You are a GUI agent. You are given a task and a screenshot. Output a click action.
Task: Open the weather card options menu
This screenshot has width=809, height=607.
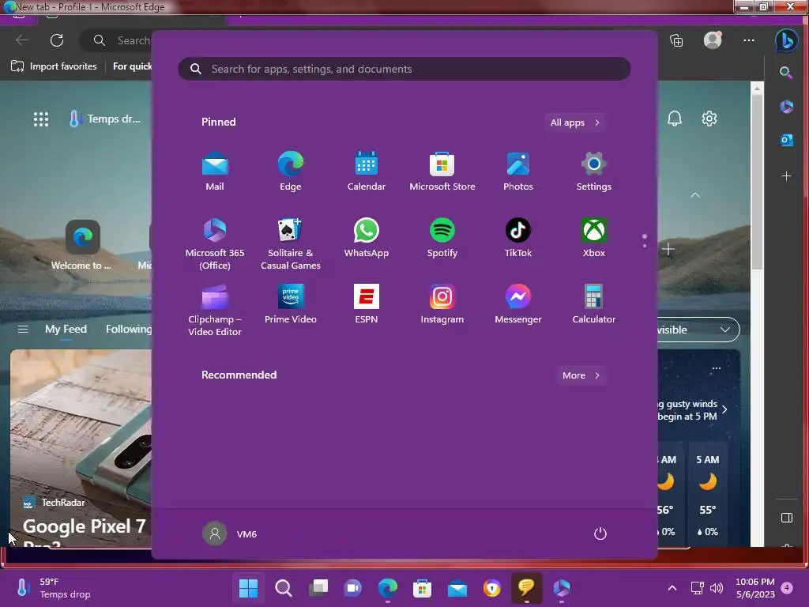(716, 368)
